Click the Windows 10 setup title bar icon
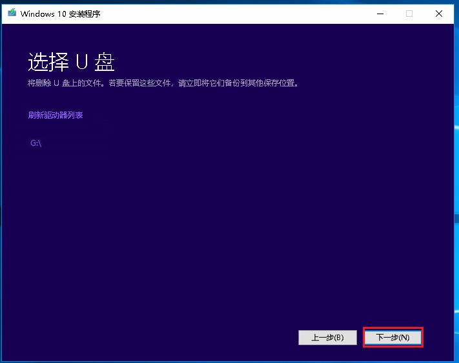The image size is (459, 363). pyautogui.click(x=12, y=13)
